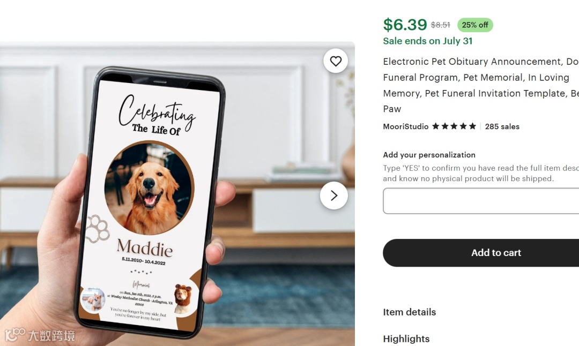Focus the personalization text input box
Image resolution: width=579 pixels, height=346 pixels.
[481, 201]
